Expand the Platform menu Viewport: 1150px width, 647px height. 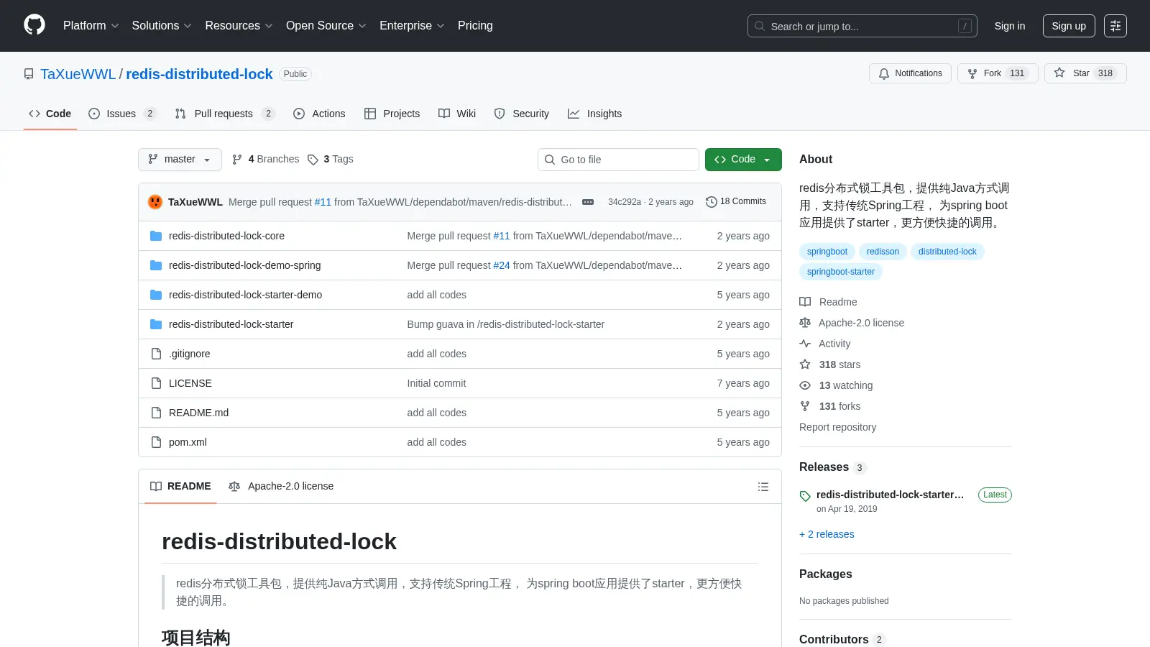point(91,26)
